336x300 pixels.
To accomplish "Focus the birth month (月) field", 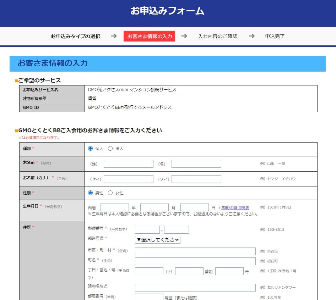I will click(155, 207).
